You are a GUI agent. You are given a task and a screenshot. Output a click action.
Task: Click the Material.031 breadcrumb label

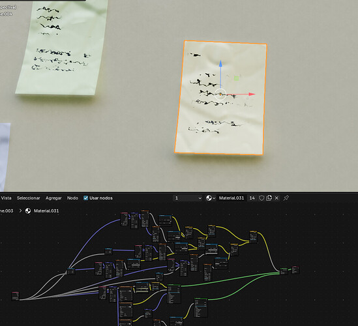coord(46,211)
